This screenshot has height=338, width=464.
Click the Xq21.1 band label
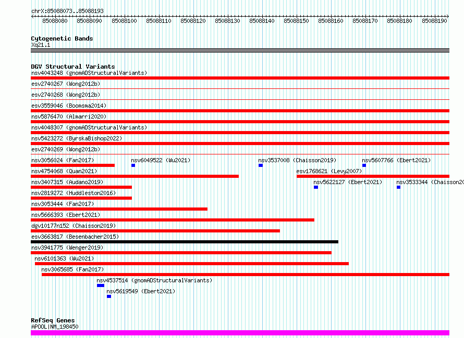coord(41,45)
